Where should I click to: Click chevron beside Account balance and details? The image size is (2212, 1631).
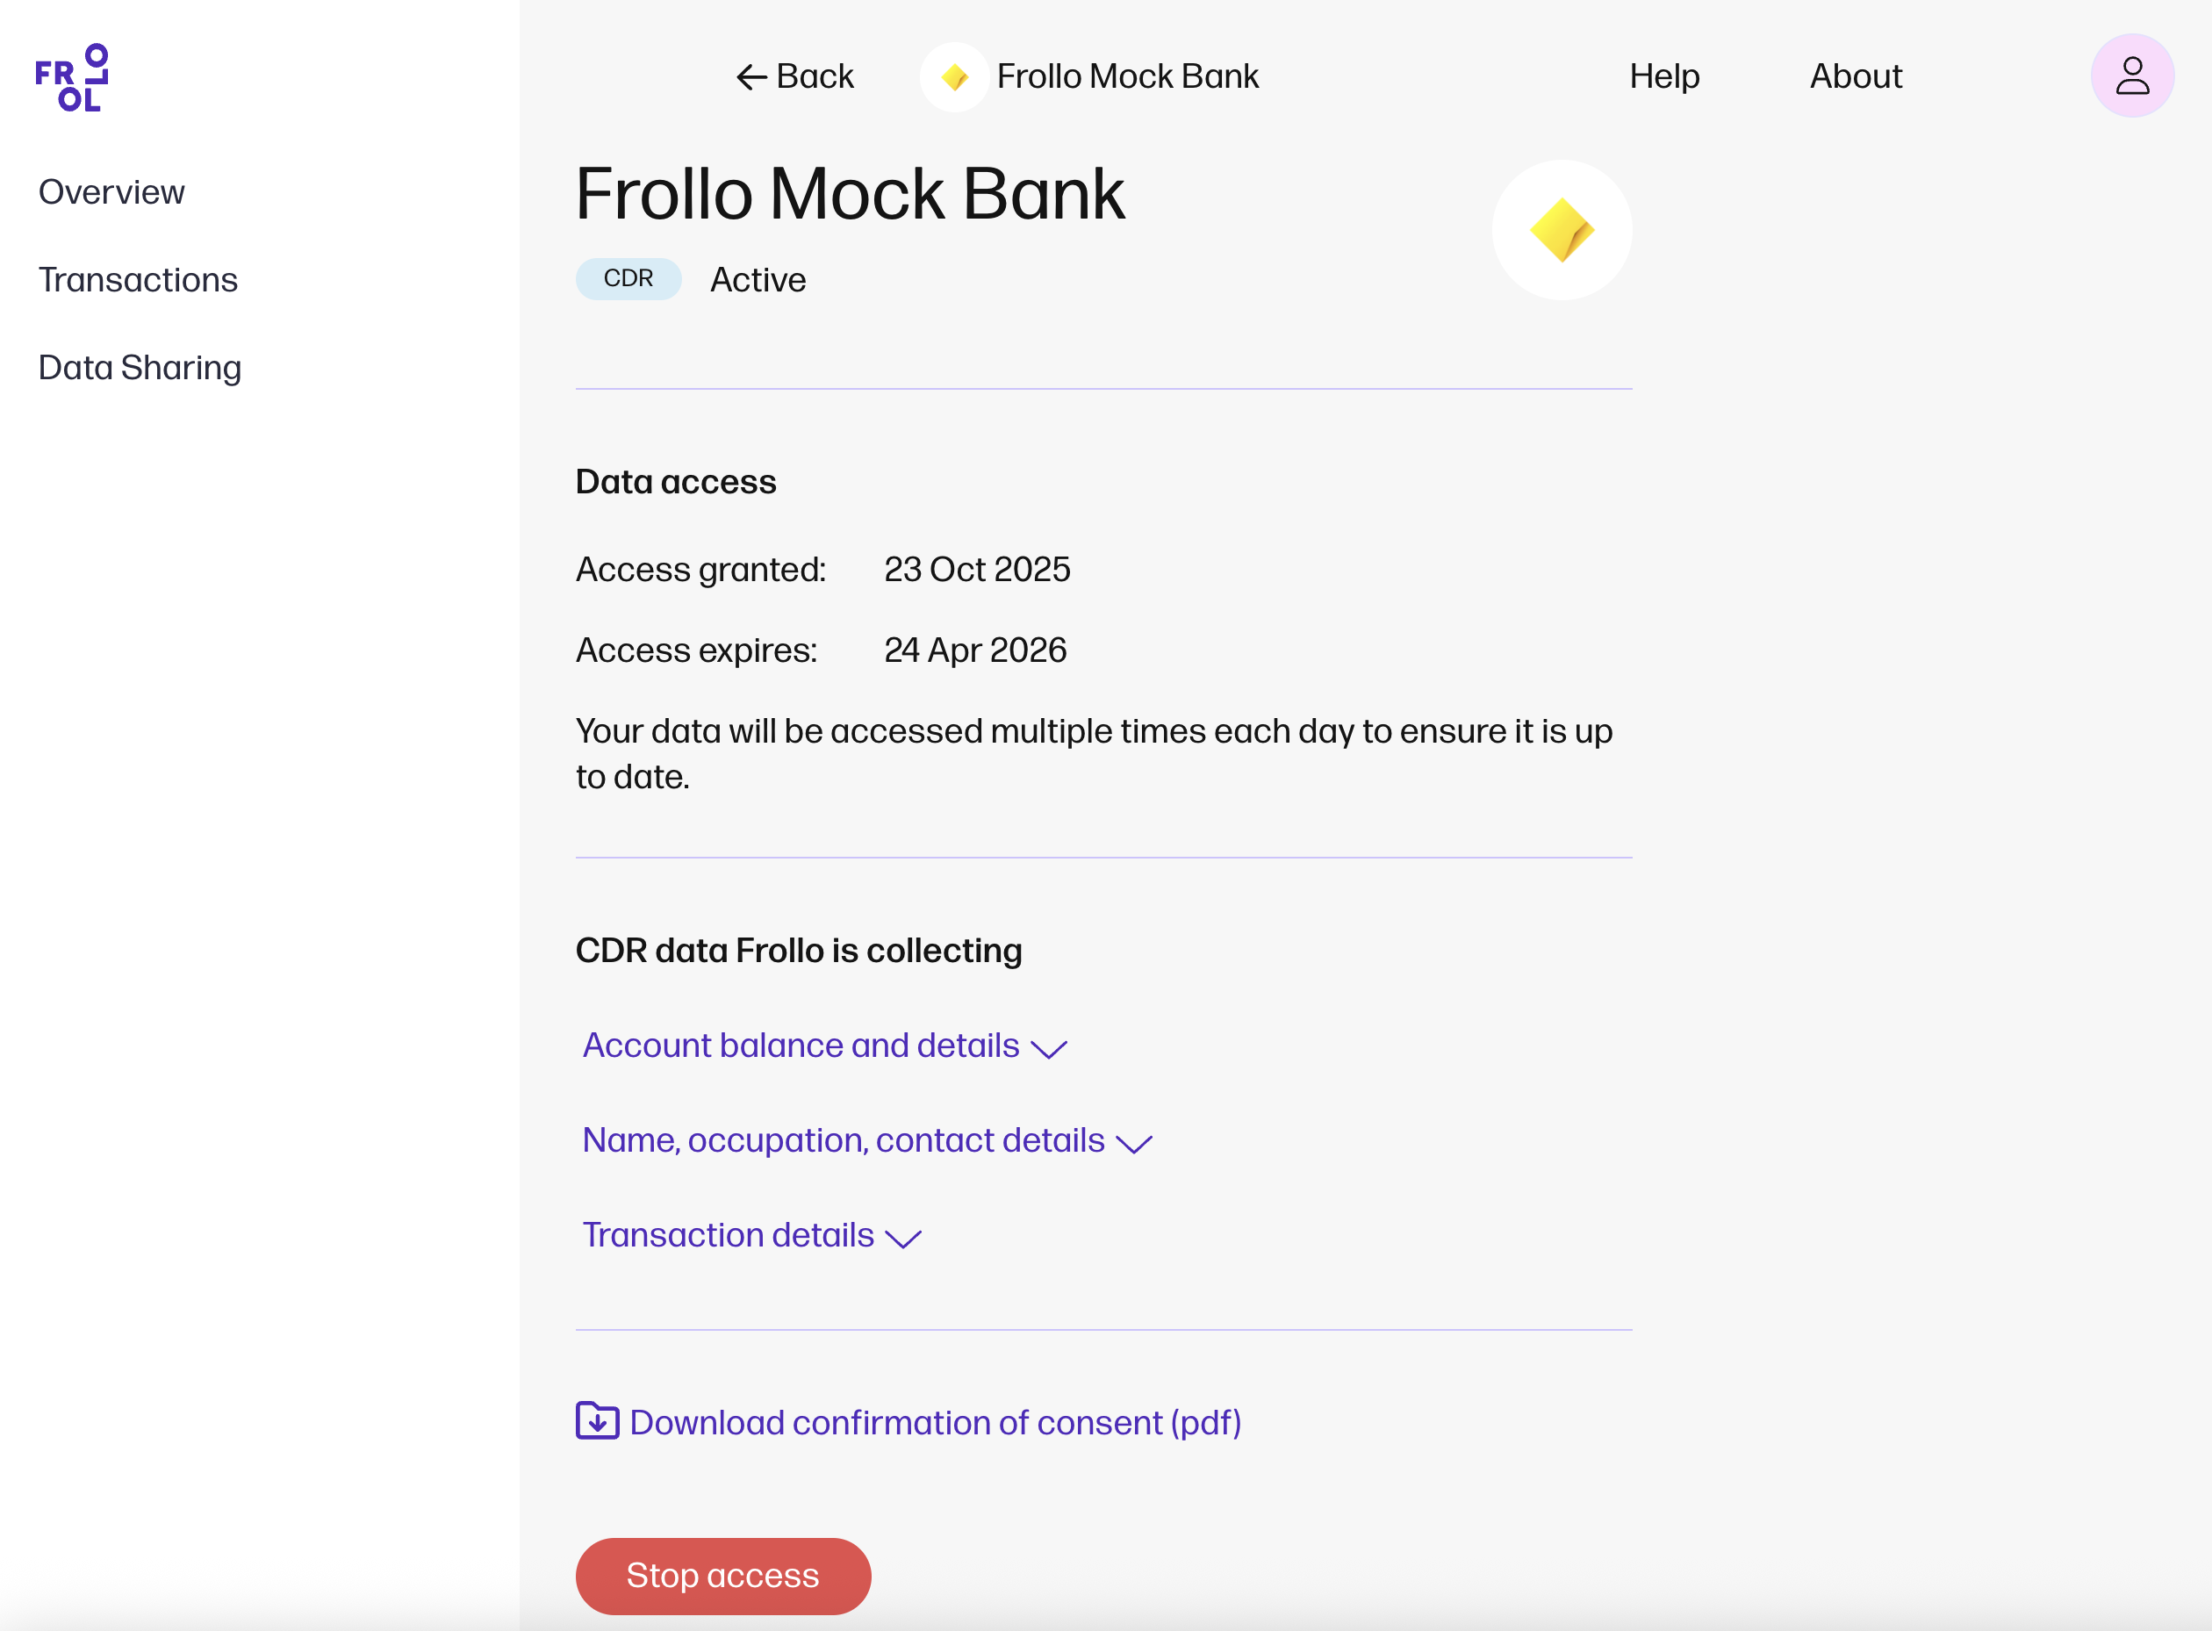(x=1048, y=1048)
